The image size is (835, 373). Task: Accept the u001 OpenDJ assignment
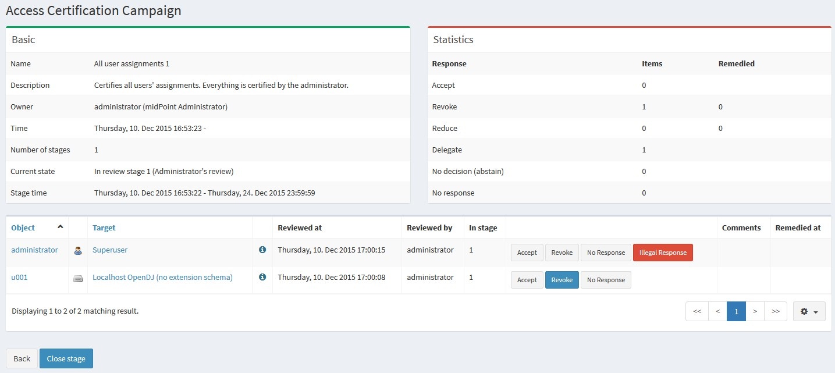[527, 280]
